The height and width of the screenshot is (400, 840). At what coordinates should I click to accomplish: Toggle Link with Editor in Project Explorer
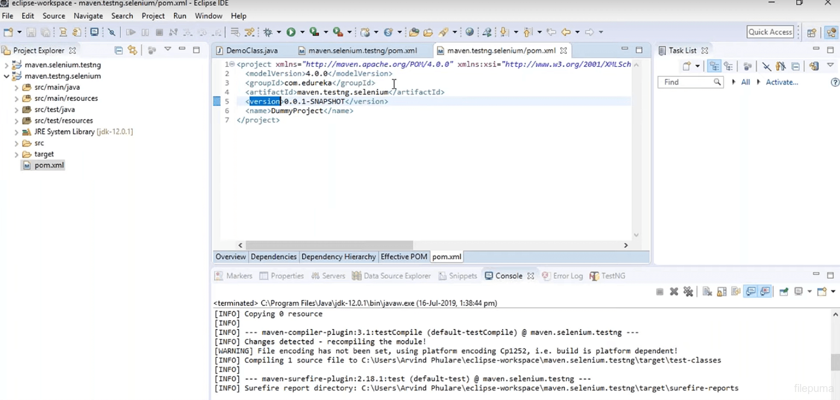[x=133, y=50]
